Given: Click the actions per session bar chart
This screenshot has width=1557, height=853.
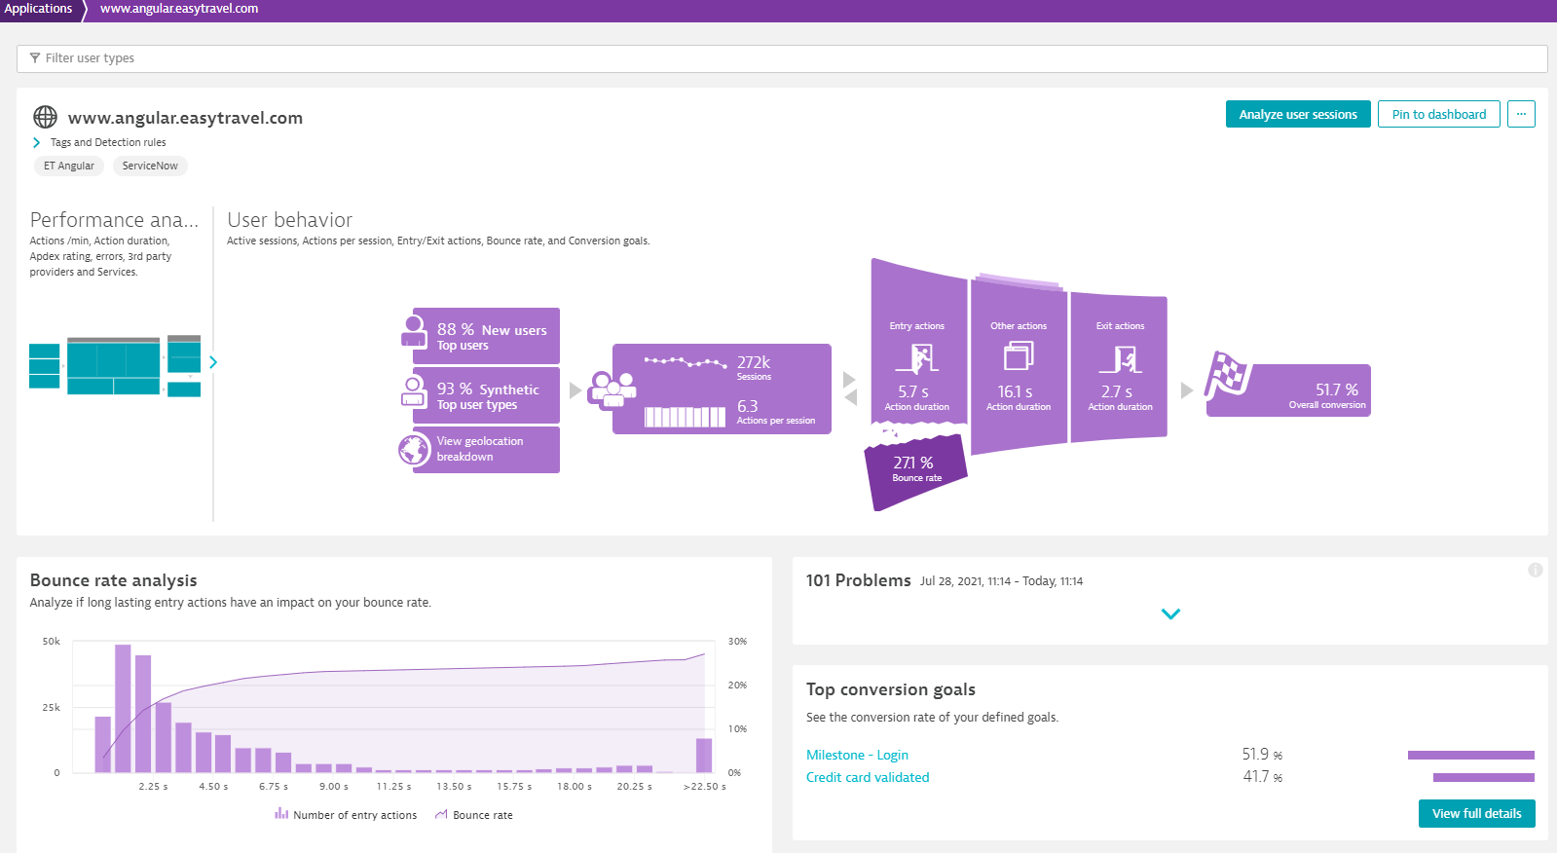Looking at the screenshot, I should 686,417.
